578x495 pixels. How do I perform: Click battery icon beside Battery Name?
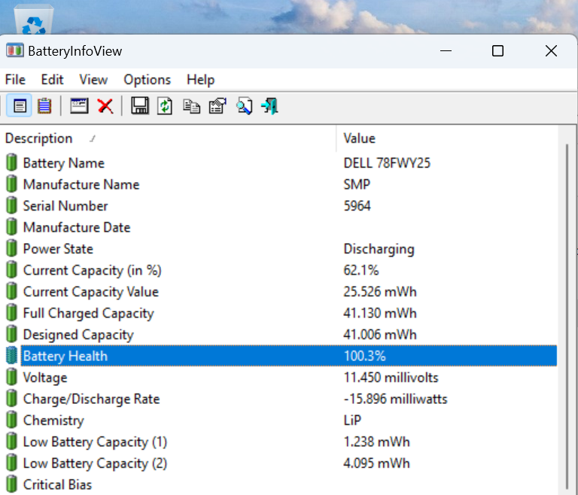12,162
